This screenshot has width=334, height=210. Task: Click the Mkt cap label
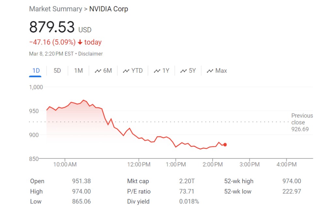coord(138,181)
